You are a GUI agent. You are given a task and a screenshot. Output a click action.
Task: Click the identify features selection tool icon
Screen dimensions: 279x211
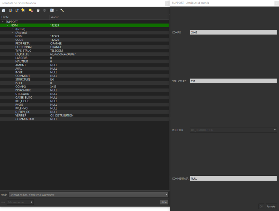coord(52,10)
